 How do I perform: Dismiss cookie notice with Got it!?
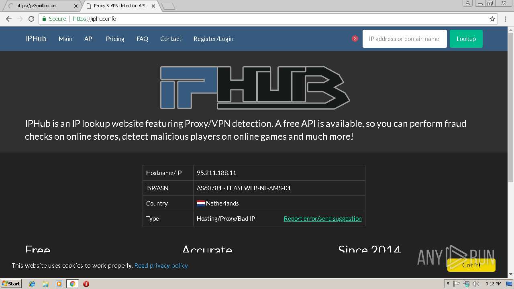tap(471, 265)
